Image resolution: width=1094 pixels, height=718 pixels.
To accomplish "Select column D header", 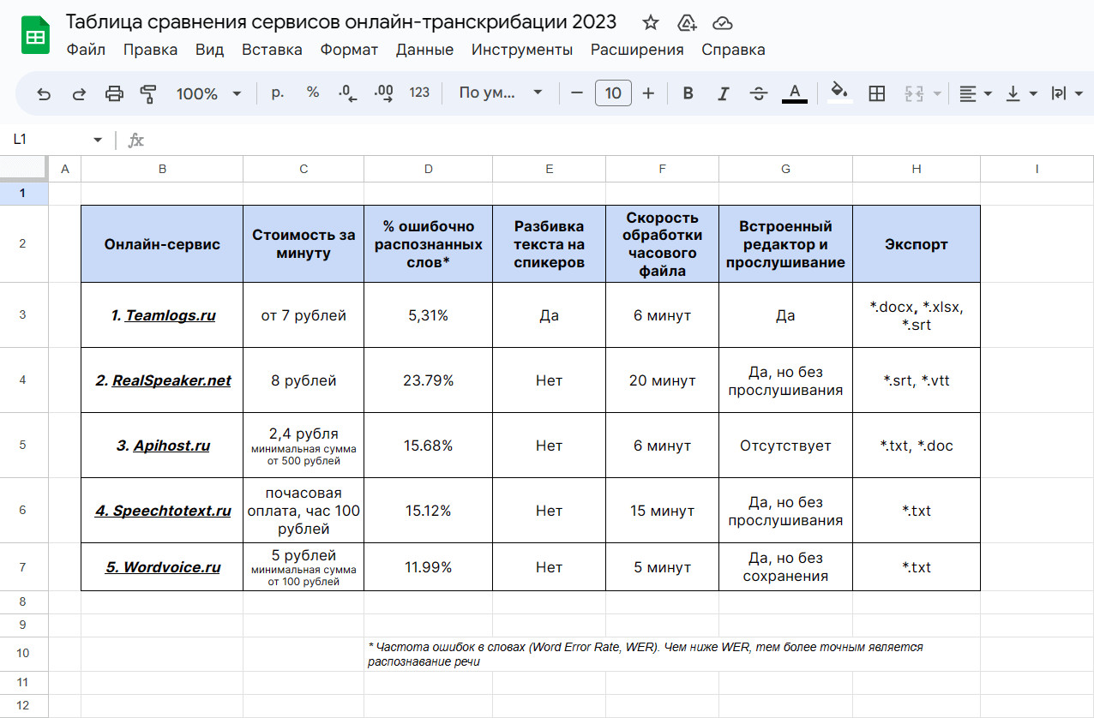I will coord(429,169).
